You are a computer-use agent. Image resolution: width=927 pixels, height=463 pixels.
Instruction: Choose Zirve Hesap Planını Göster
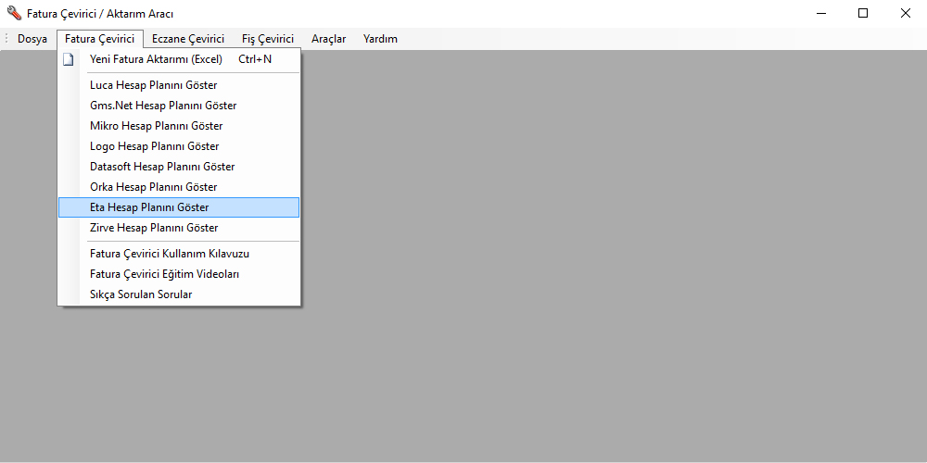coord(179,228)
